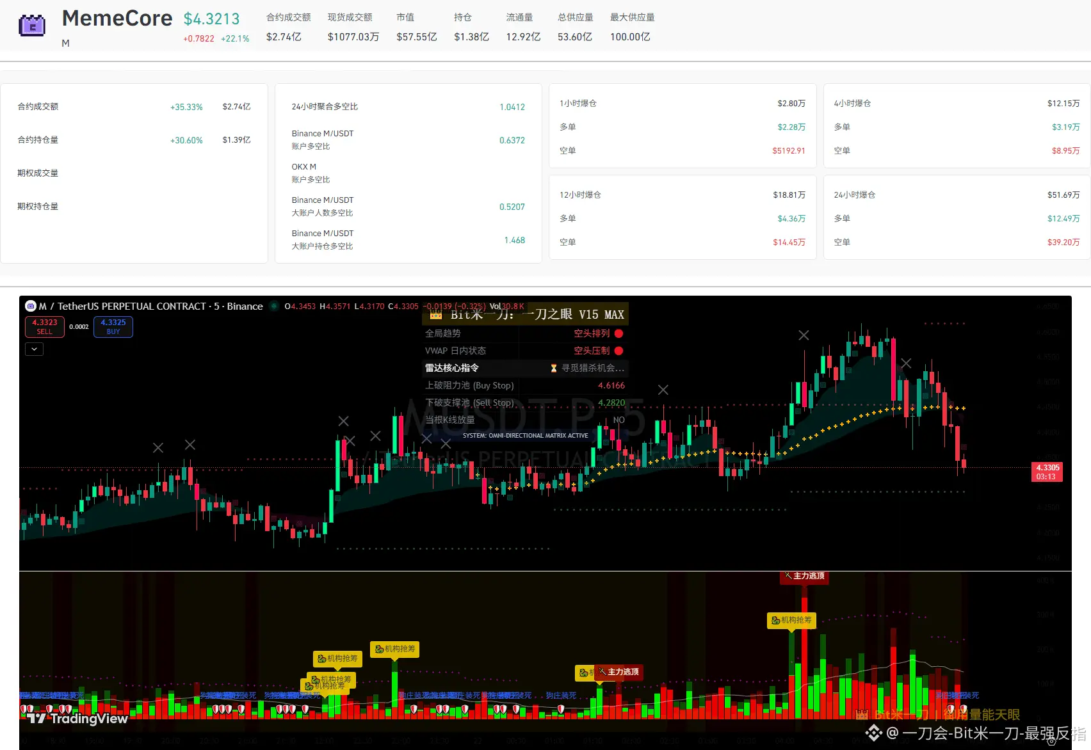The image size is (1091, 750).
Task: Click the 1小时爆仓 空单 value $5192.91
Action: (789, 151)
